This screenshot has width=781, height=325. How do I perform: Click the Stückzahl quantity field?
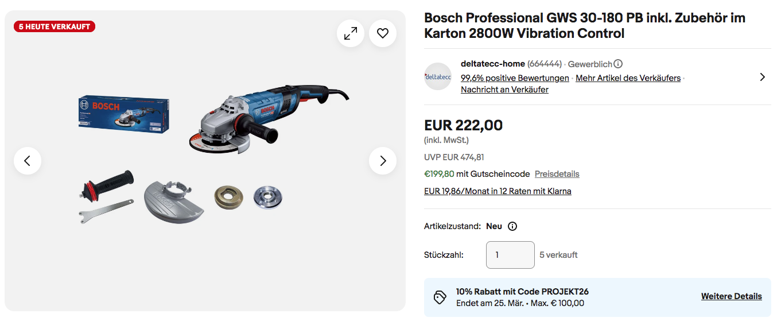tap(510, 255)
